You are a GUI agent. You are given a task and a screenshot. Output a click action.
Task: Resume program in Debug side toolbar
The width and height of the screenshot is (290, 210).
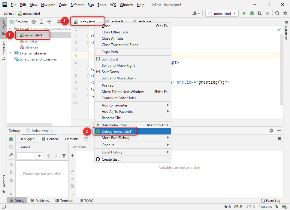click(11, 164)
